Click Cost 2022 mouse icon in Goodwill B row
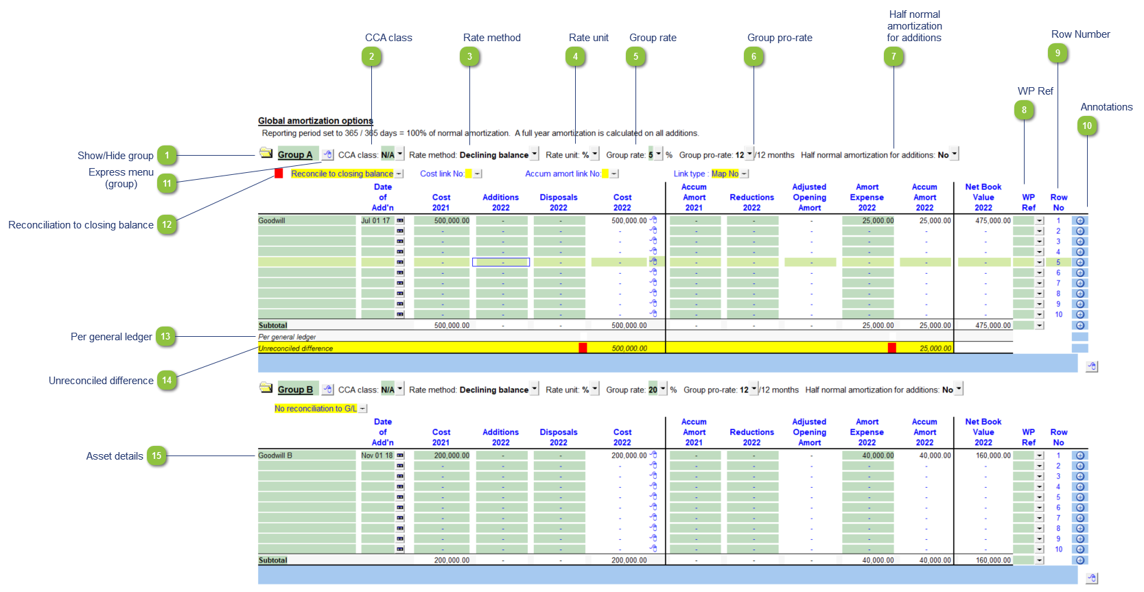Image resolution: width=1144 pixels, height=592 pixels. pyautogui.click(x=653, y=455)
